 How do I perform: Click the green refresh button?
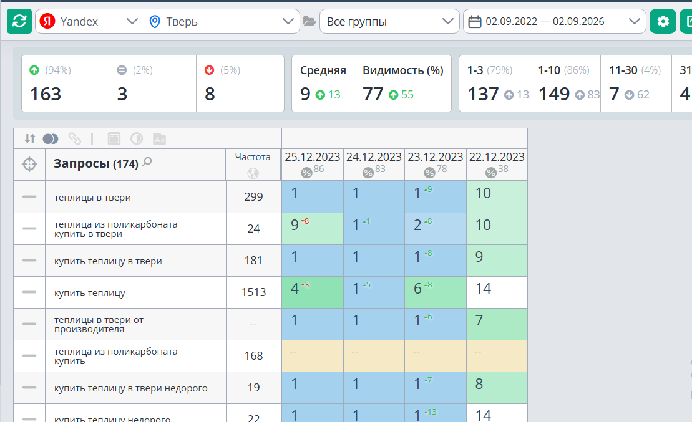click(19, 21)
